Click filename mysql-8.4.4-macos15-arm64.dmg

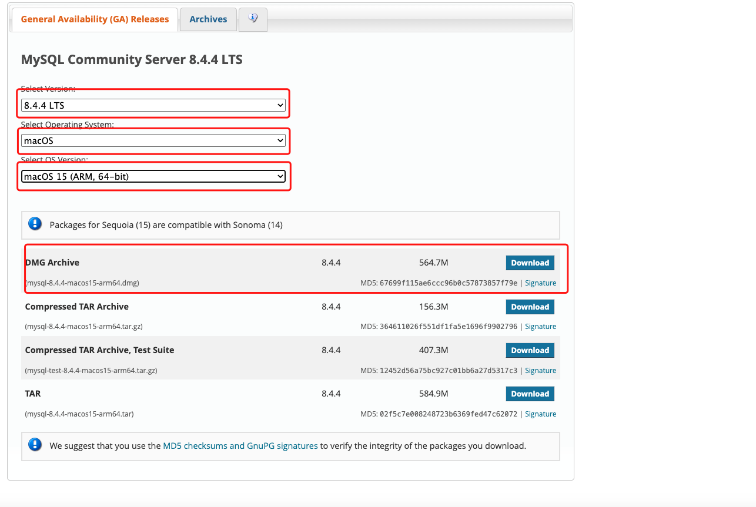tap(82, 283)
